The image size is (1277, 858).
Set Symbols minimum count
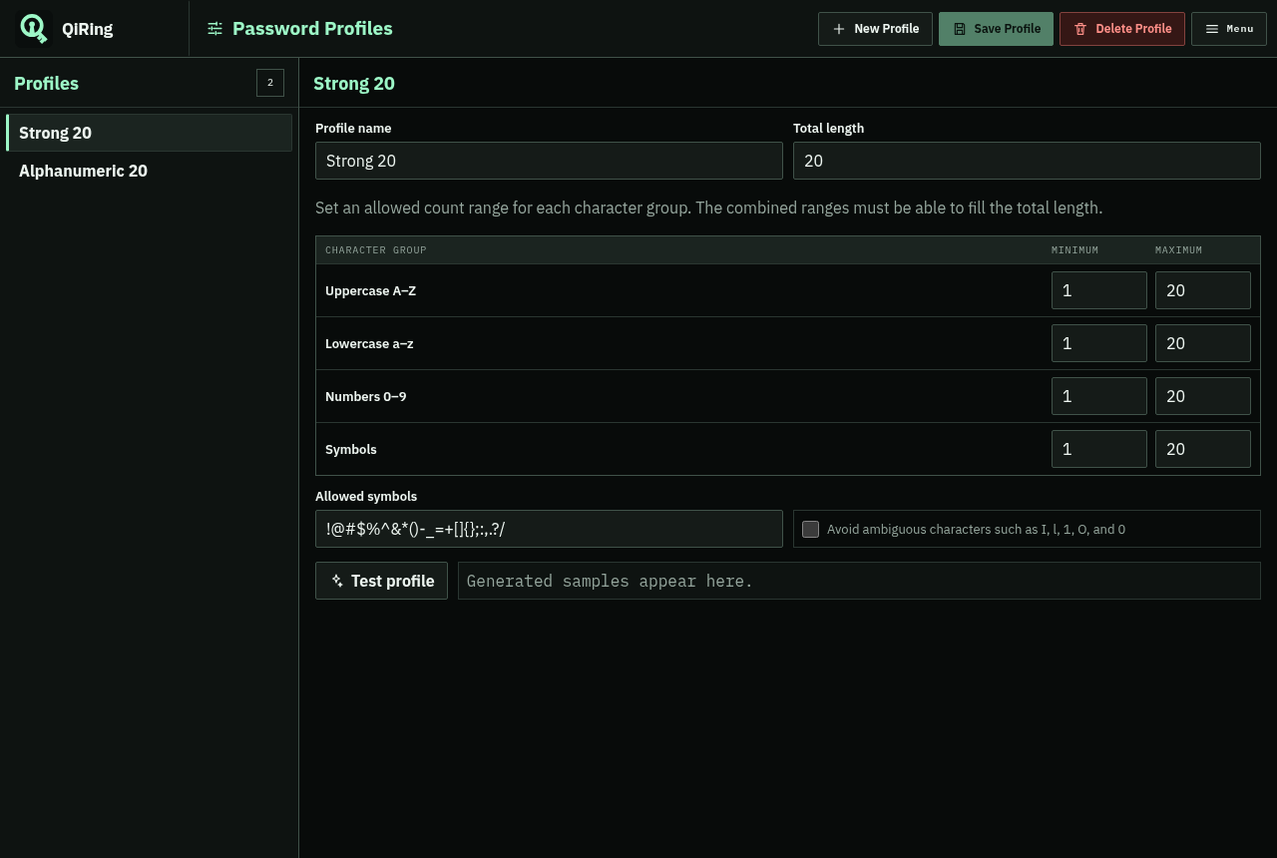pos(1099,449)
